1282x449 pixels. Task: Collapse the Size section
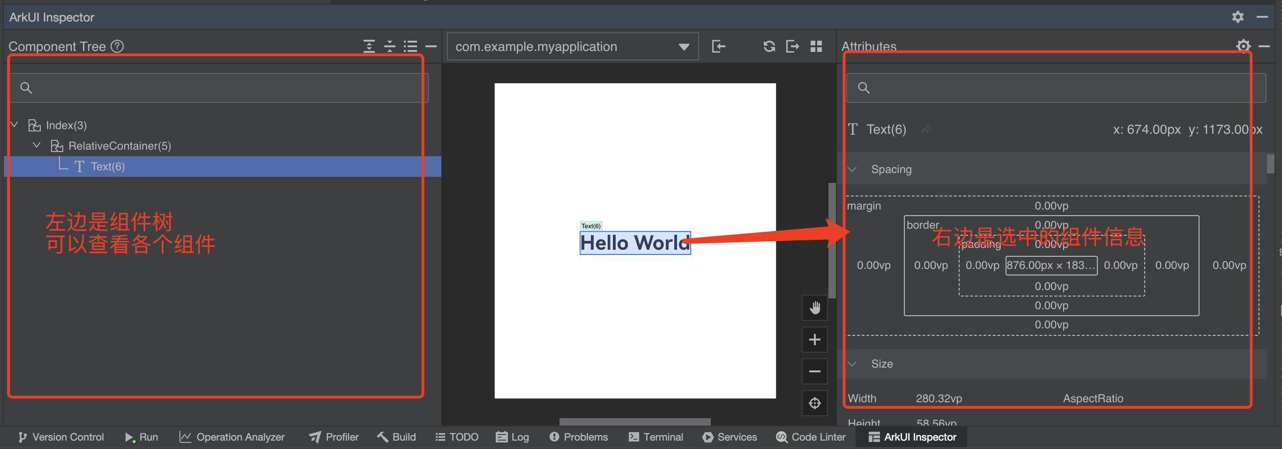pos(852,364)
